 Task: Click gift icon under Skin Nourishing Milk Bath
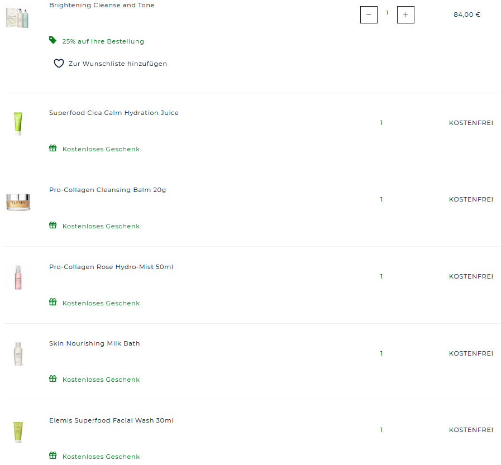tap(53, 379)
